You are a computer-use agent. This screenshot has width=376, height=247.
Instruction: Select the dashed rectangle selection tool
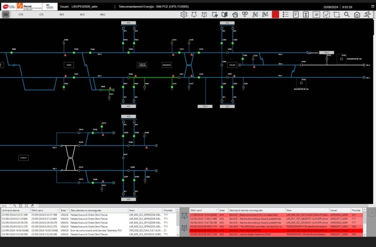click(x=337, y=15)
